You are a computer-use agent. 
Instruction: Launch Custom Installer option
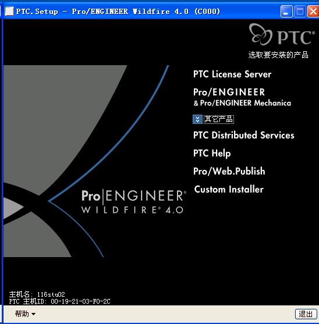click(229, 189)
